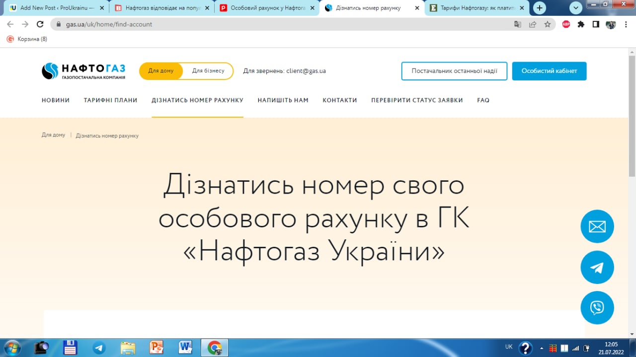
Task: Select the 'Для дому' toggle option
Action: coord(161,71)
